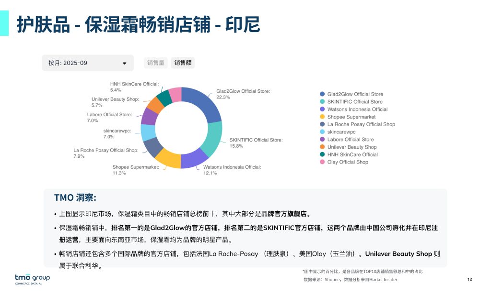The width and height of the screenshot is (491, 306).
Task: Toggle Watsons Indonesia Official legend label
Action: (x=357, y=109)
